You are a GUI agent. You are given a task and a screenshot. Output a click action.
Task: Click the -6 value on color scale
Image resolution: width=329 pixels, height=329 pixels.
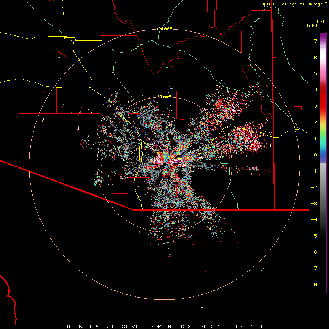point(314,252)
